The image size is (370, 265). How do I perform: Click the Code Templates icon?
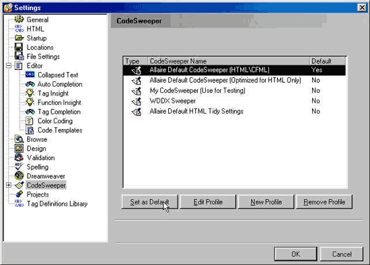click(30, 130)
